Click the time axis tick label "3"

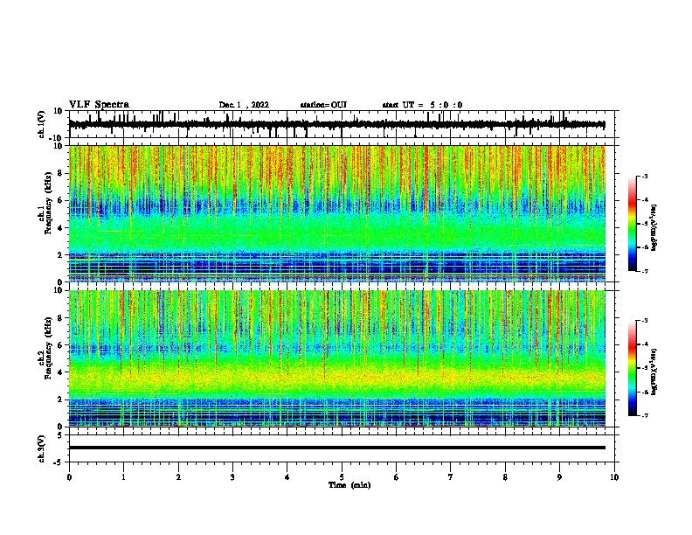[x=232, y=477]
